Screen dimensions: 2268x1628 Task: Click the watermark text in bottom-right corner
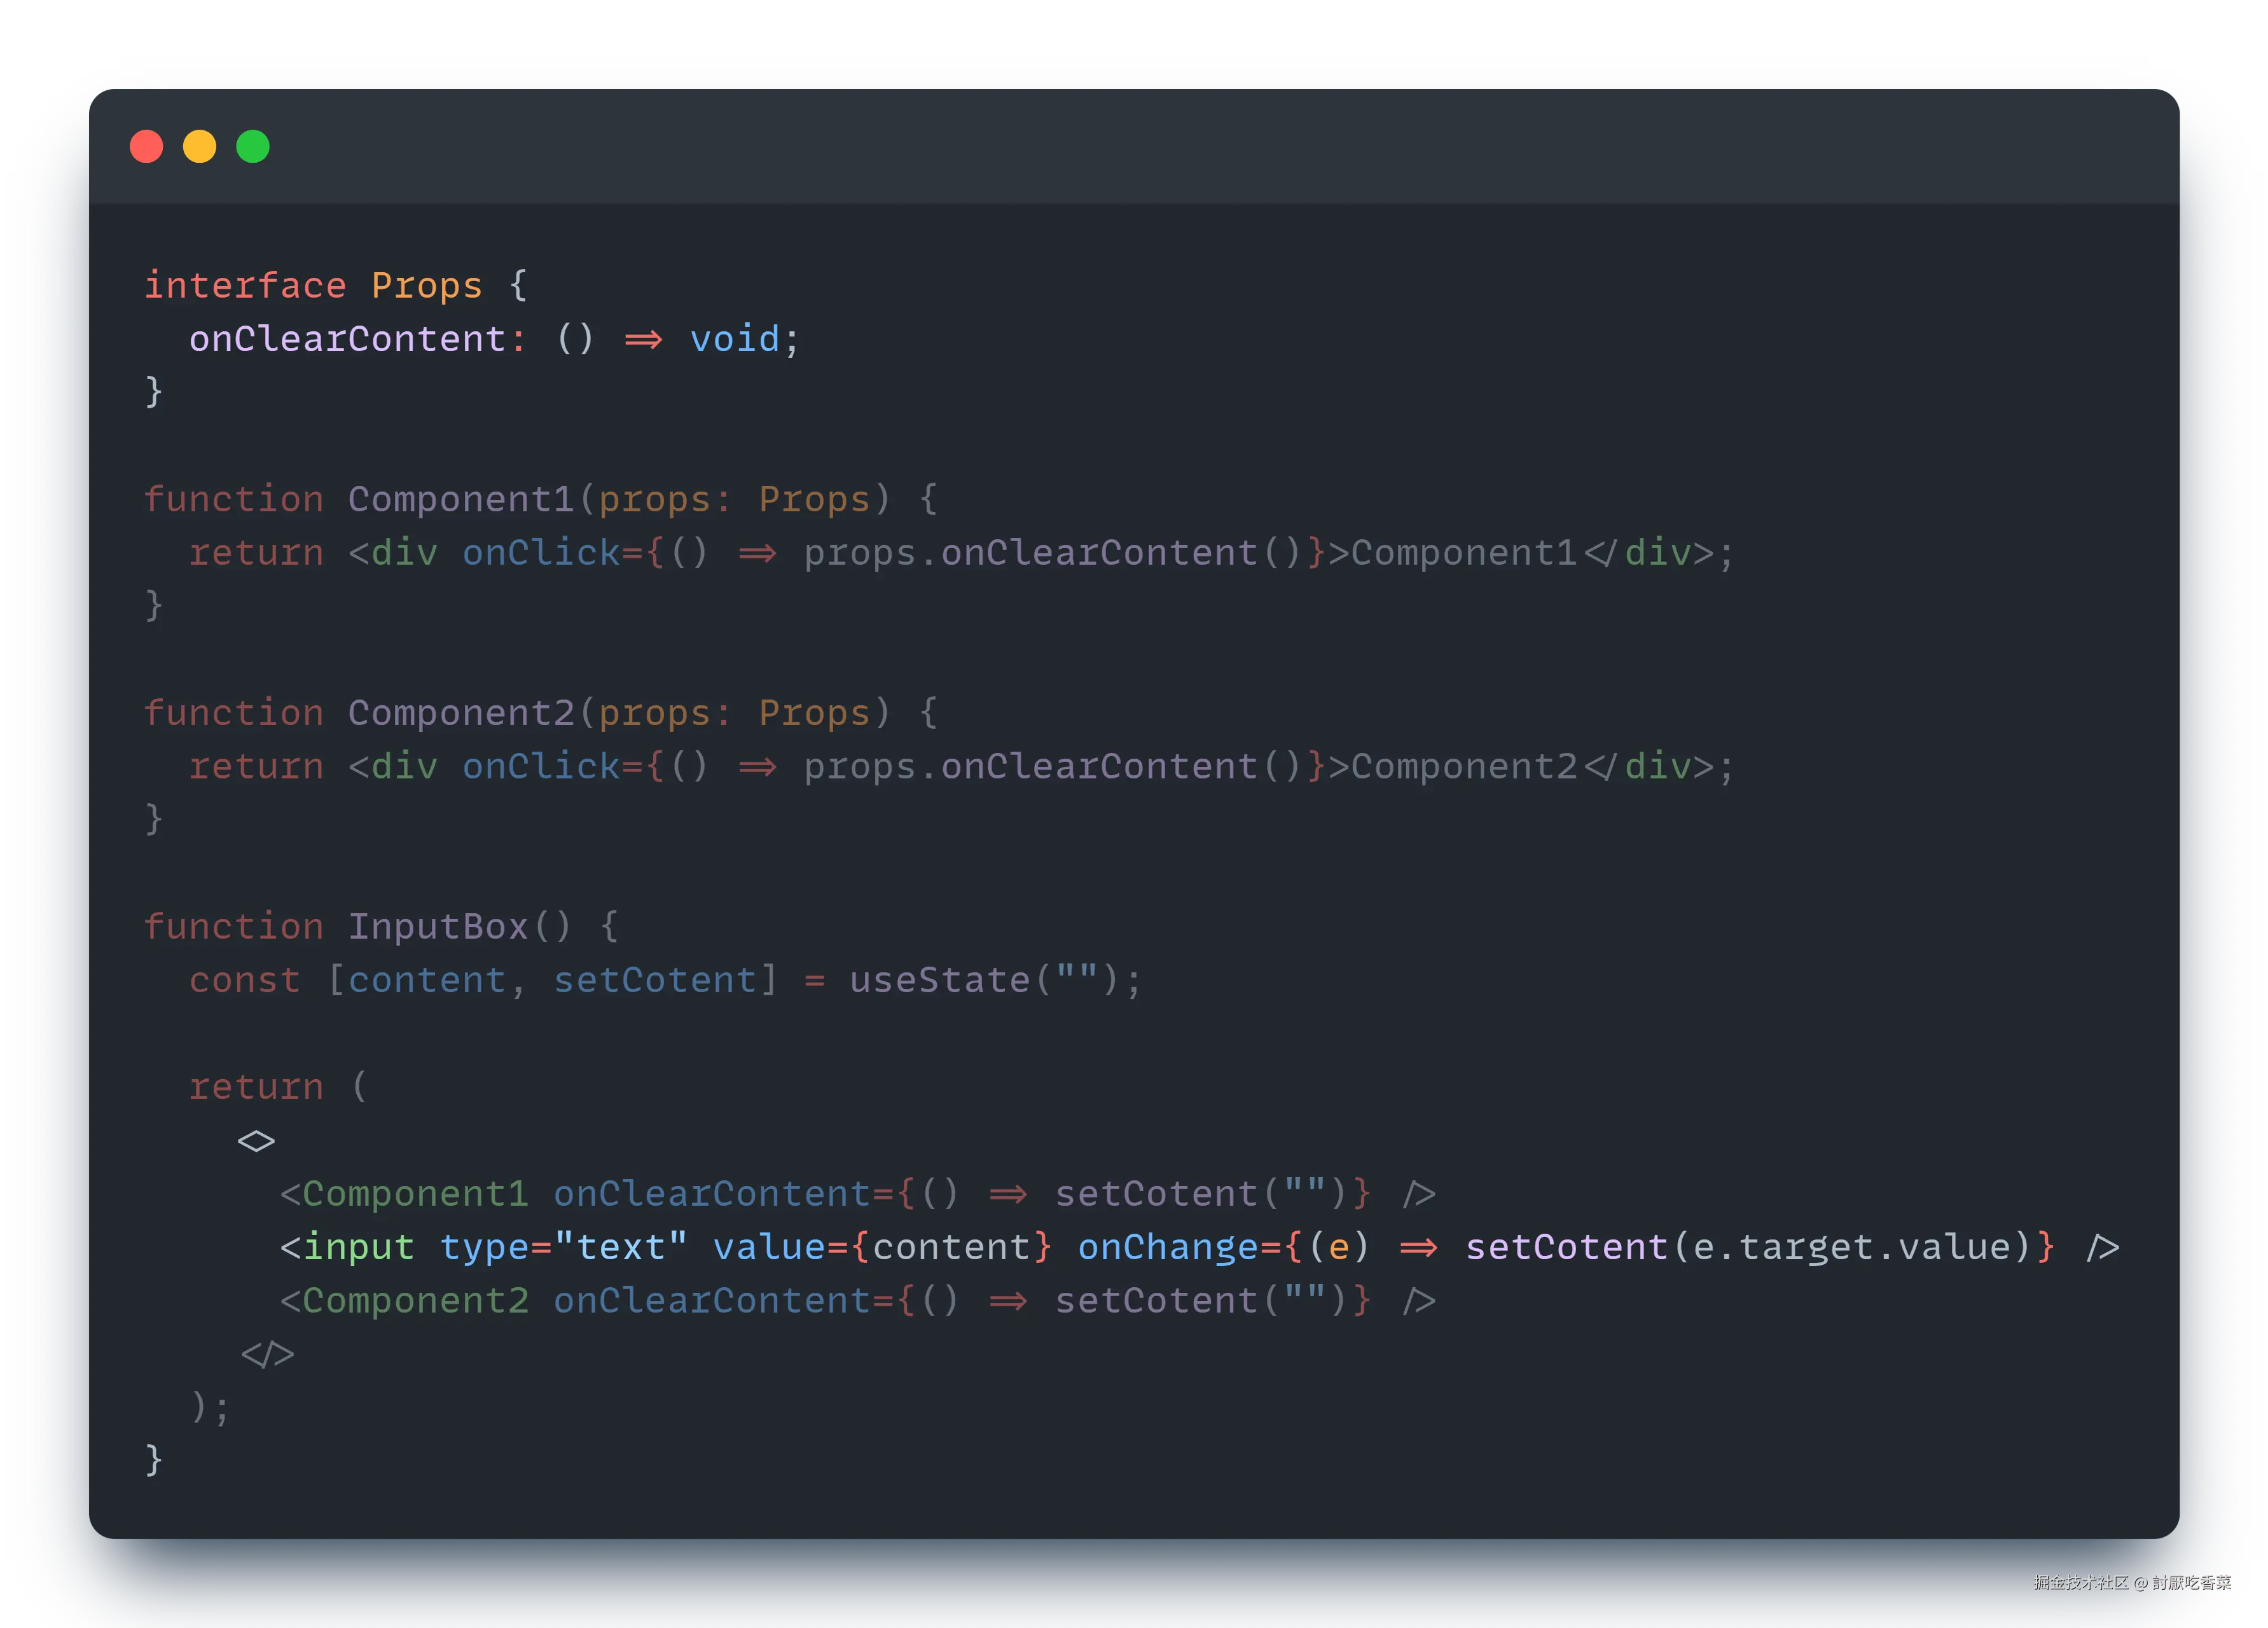point(2131,1582)
